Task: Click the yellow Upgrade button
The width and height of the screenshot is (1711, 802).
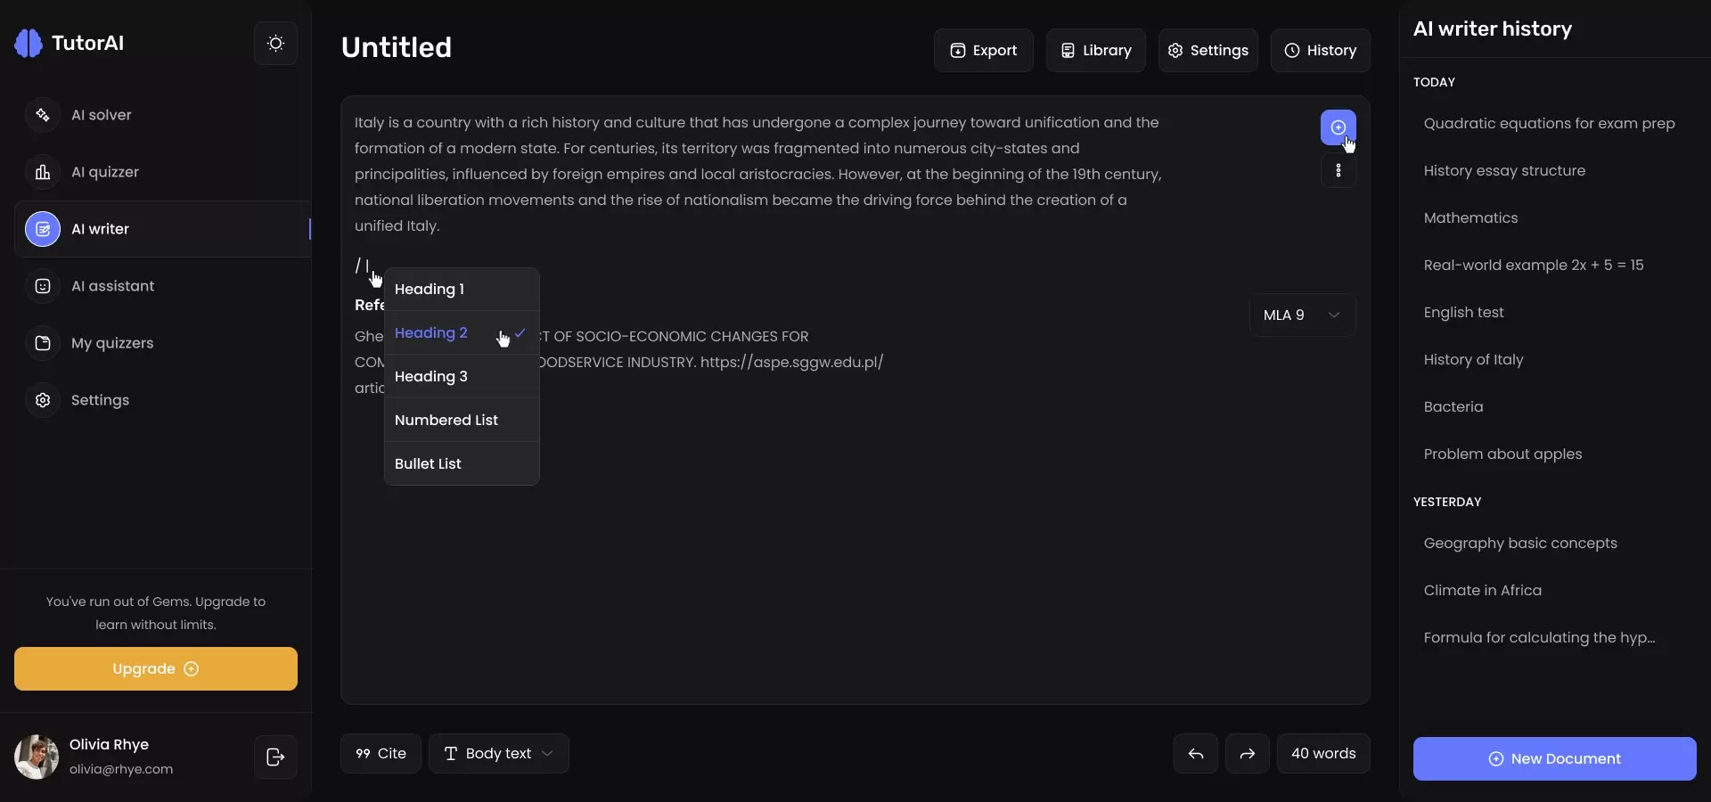Action: 156,669
